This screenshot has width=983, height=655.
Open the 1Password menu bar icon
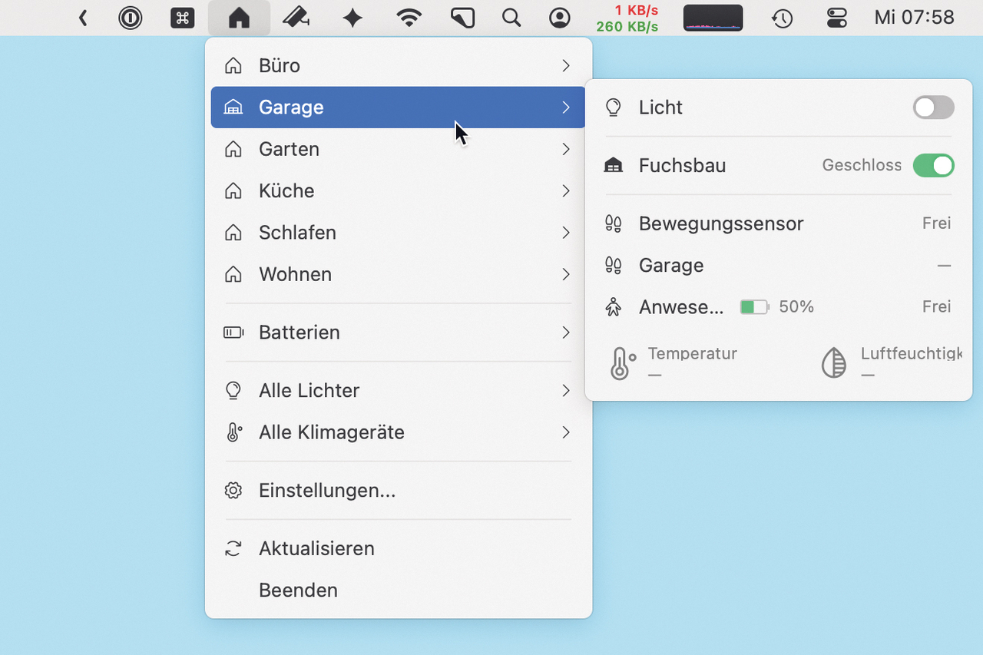coord(131,18)
